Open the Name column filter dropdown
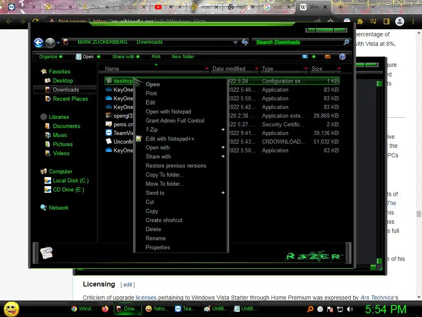Screen dimensions: 422x317 coord(207,69)
